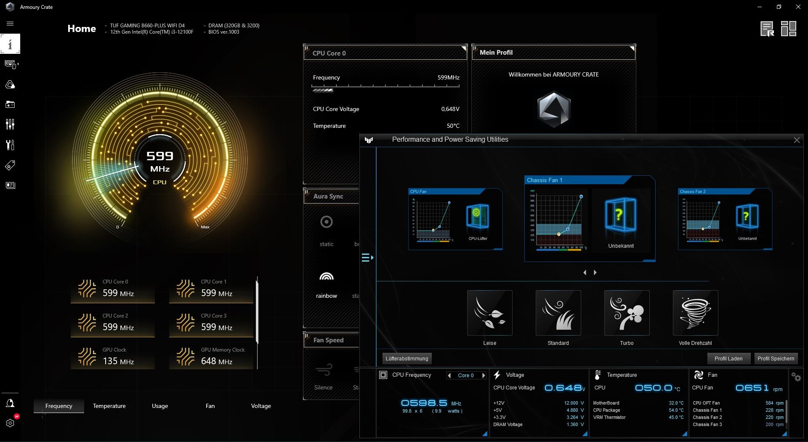Expand the Temperature monitor panel corner
Screen dimensions: 808x442
(684, 434)
